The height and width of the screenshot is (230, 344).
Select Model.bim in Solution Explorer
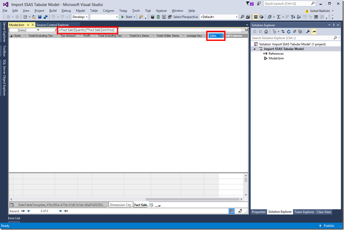coord(276,58)
